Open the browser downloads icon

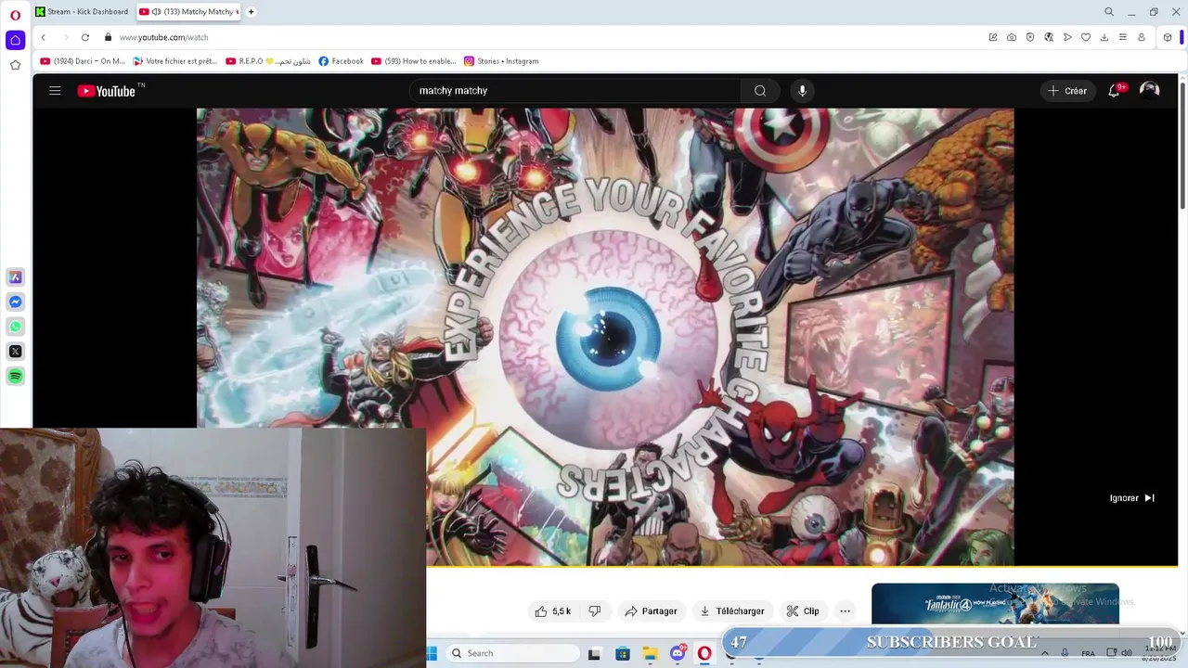(x=1104, y=37)
